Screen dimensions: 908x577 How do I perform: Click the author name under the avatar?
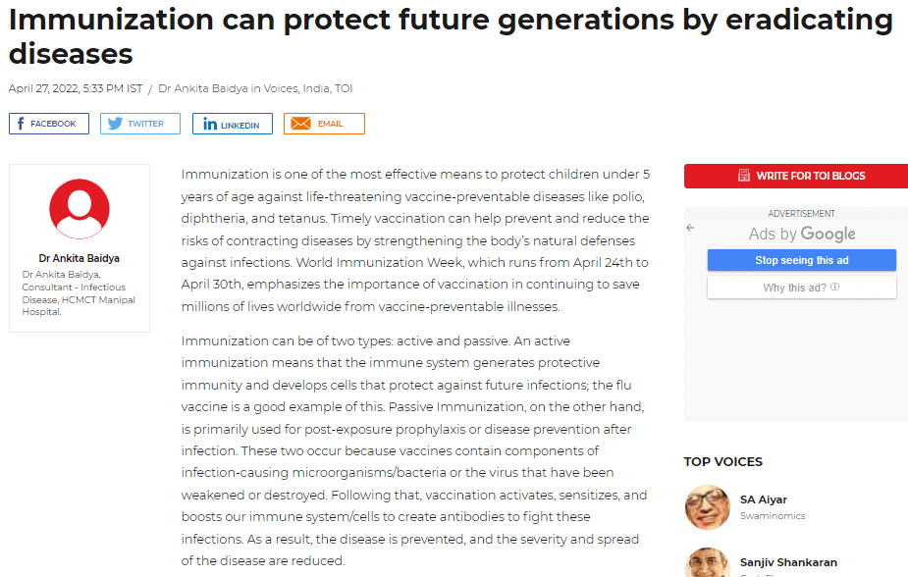(x=80, y=259)
